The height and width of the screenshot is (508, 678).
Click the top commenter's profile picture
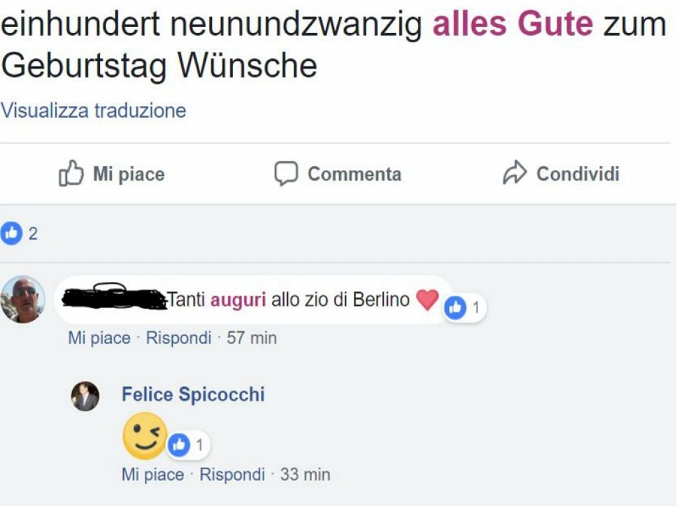22,299
